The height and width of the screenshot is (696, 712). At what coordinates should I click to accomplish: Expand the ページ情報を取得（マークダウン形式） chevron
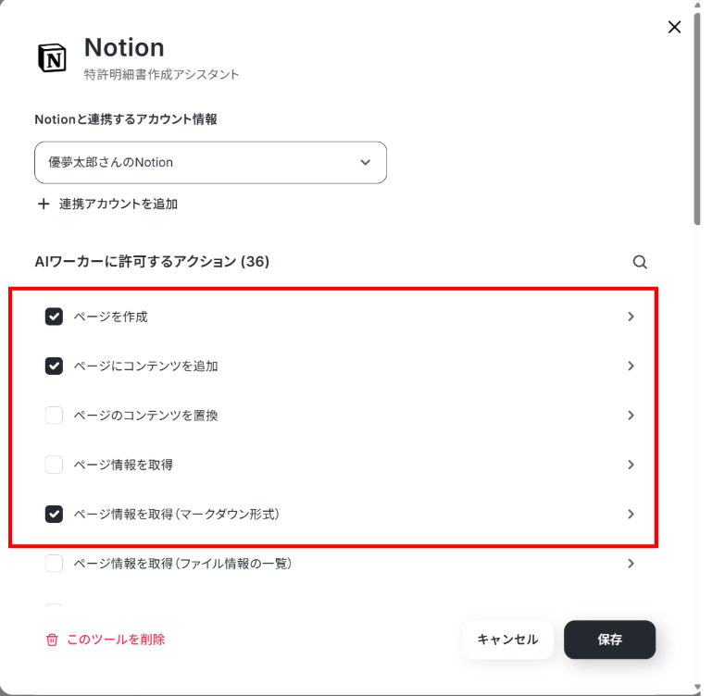click(x=631, y=514)
